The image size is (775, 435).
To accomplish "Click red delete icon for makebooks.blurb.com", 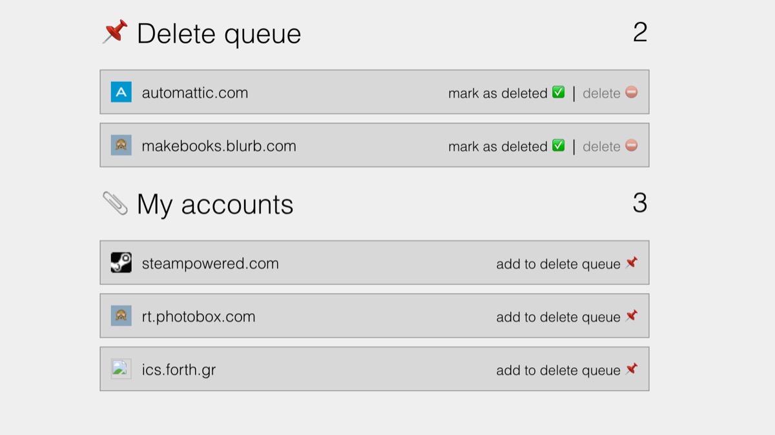I will click(x=631, y=145).
